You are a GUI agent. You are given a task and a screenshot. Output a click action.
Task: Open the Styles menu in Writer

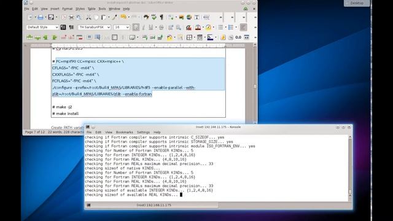[80, 9]
